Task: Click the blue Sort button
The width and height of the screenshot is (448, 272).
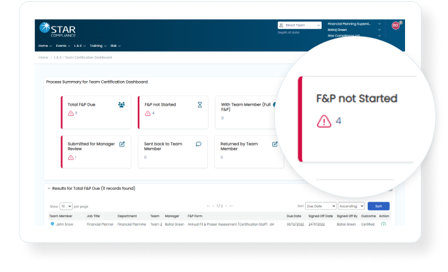Action: [378, 206]
